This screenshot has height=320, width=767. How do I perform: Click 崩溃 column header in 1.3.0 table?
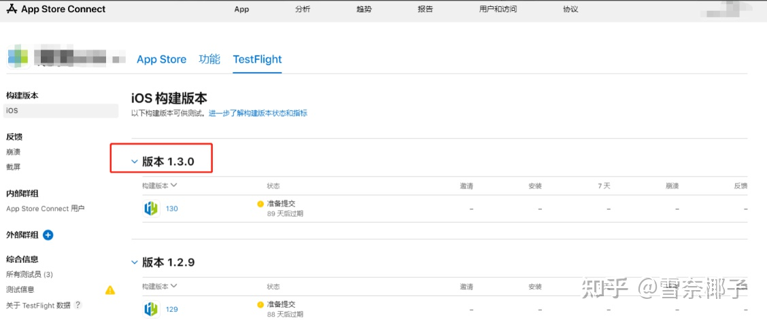(672, 186)
